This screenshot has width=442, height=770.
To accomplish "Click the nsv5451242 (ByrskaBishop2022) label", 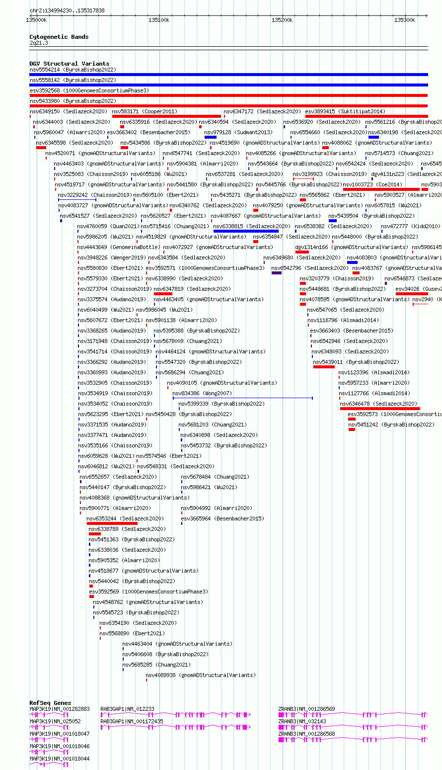I will click(x=391, y=425).
